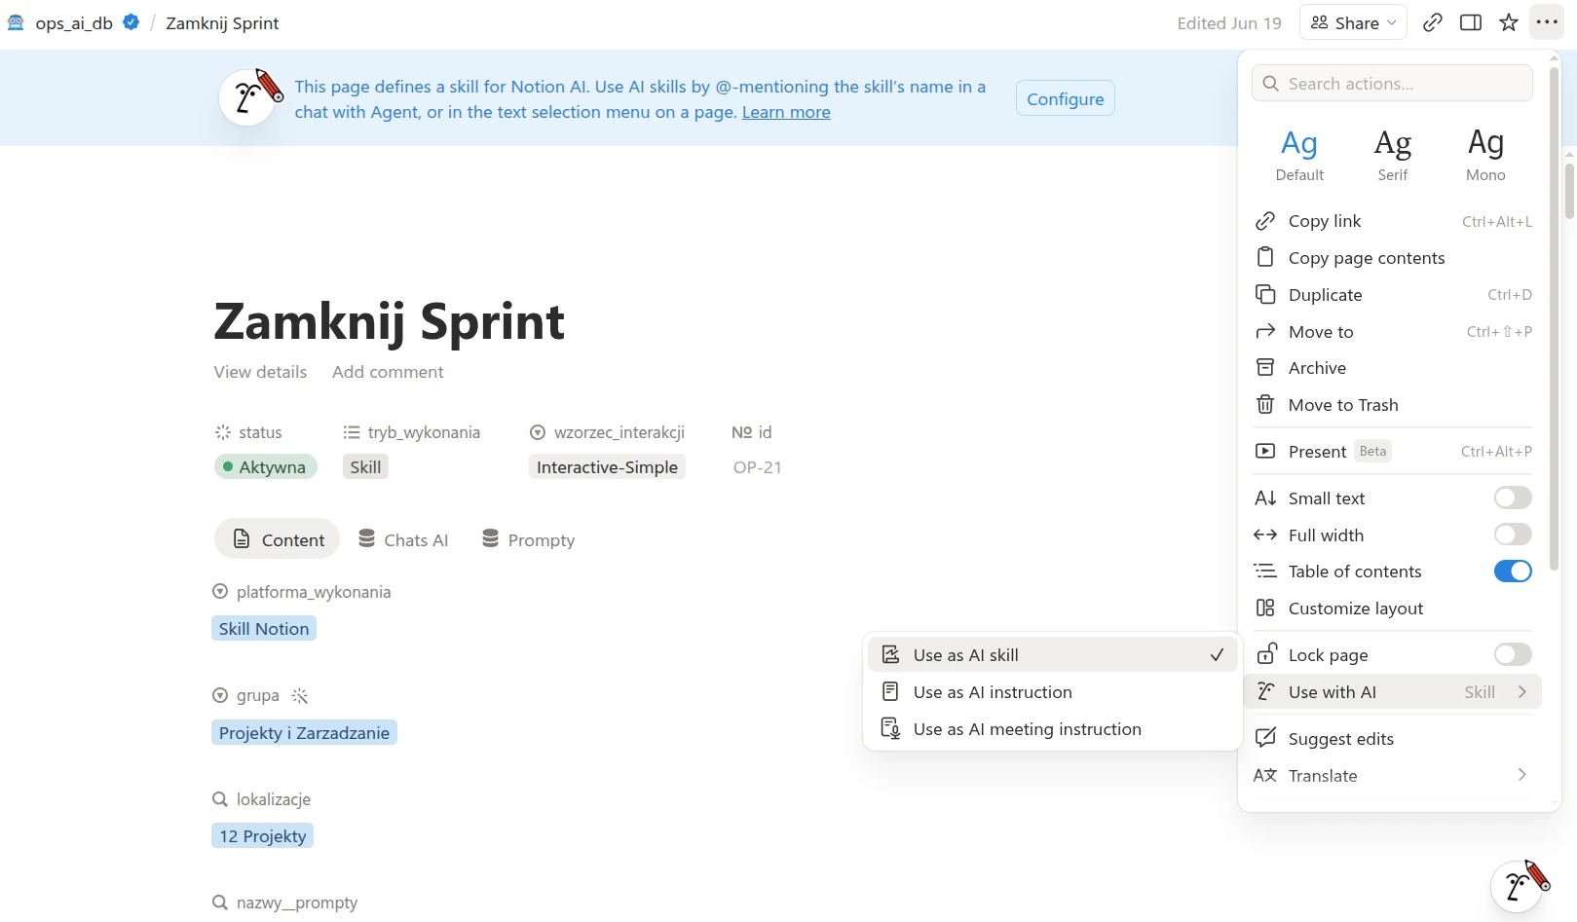Open the Learn more link
The width and height of the screenshot is (1577, 922).
click(x=786, y=112)
